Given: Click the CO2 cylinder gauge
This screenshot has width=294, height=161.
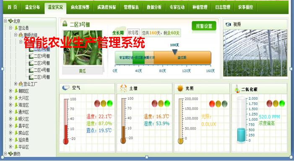Looking at the screenshot, I should coord(241,120).
